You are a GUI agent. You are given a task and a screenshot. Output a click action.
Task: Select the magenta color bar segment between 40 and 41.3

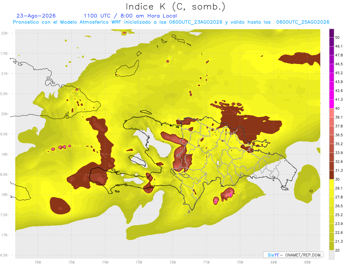click(x=332, y=104)
